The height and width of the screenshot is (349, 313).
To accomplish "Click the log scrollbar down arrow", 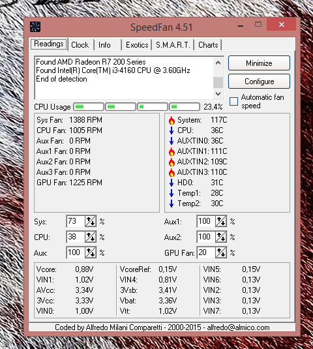I will pos(218,94).
